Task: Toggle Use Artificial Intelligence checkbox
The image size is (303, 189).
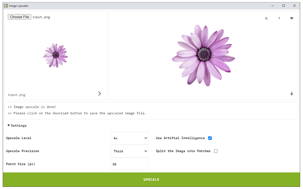Action: (x=210, y=138)
